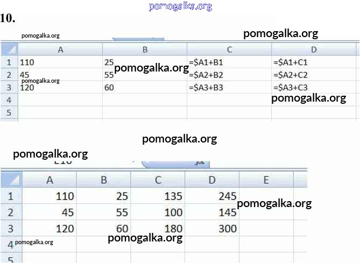
Task: Click the cell with formula =$A3+B3
Action: pyautogui.click(x=229, y=87)
